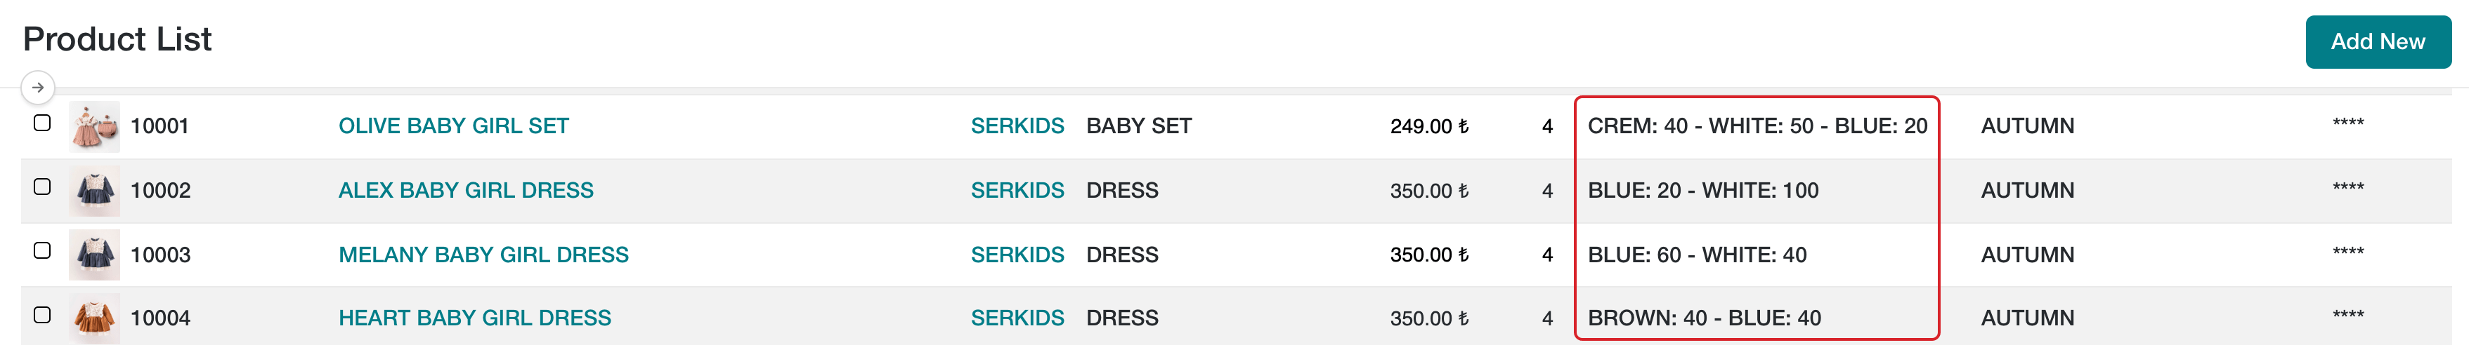Click the ALEX BABY GIRL DRESS link
Screen dimensions: 2469x345
(x=466, y=191)
